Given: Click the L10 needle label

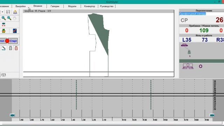Looking at the screenshot, I should click(104, 120).
